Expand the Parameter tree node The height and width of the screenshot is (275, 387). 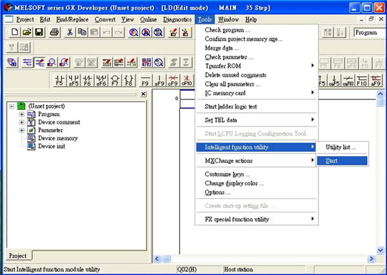pos(22,130)
